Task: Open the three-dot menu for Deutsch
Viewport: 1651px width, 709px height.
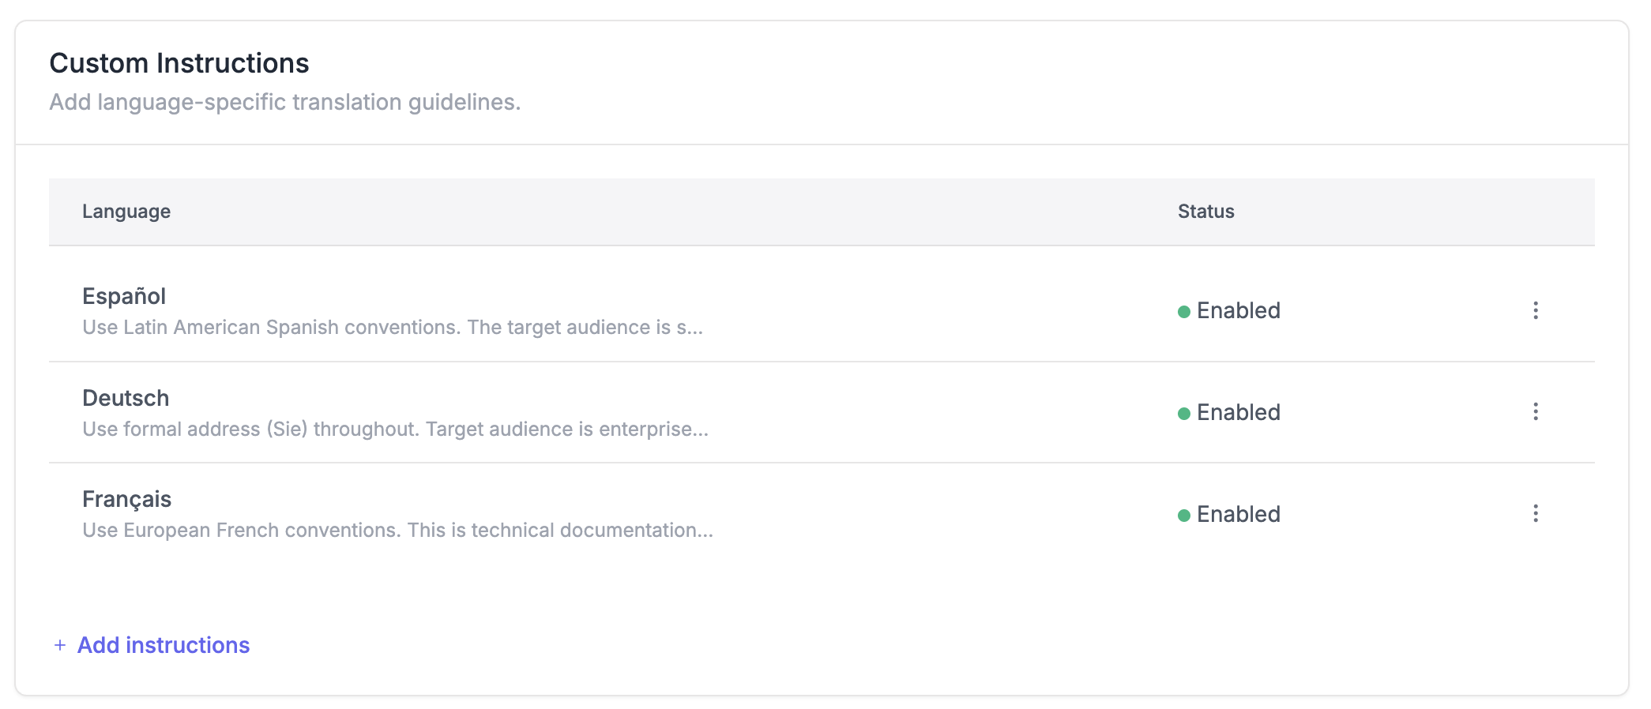Action: point(1535,411)
